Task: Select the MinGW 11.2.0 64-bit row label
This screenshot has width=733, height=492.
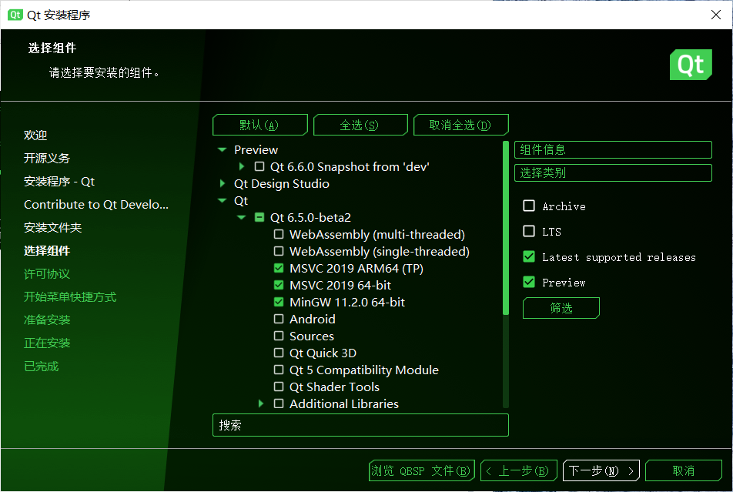Action: [346, 302]
